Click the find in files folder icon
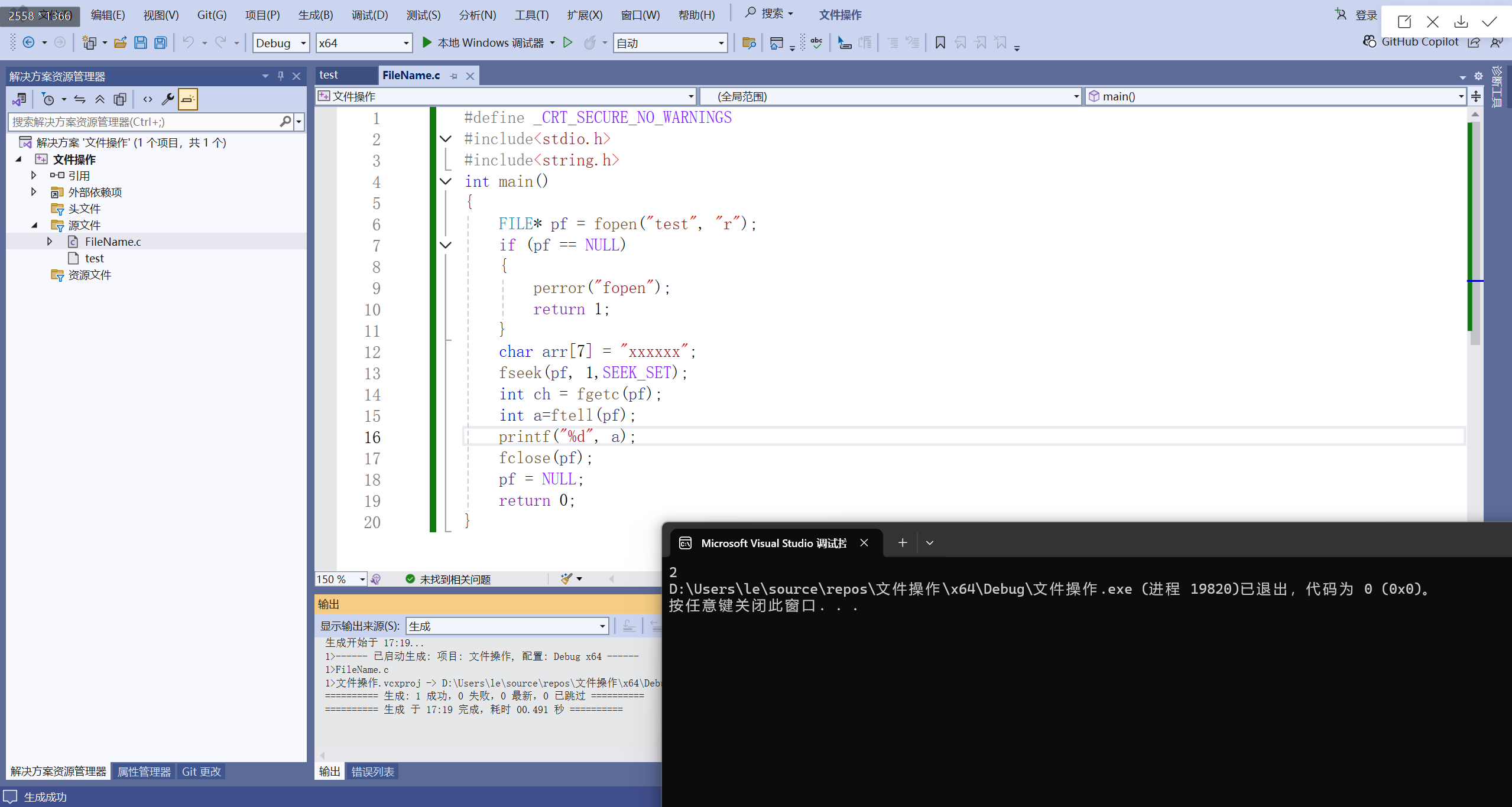1512x807 pixels. pyautogui.click(x=749, y=43)
